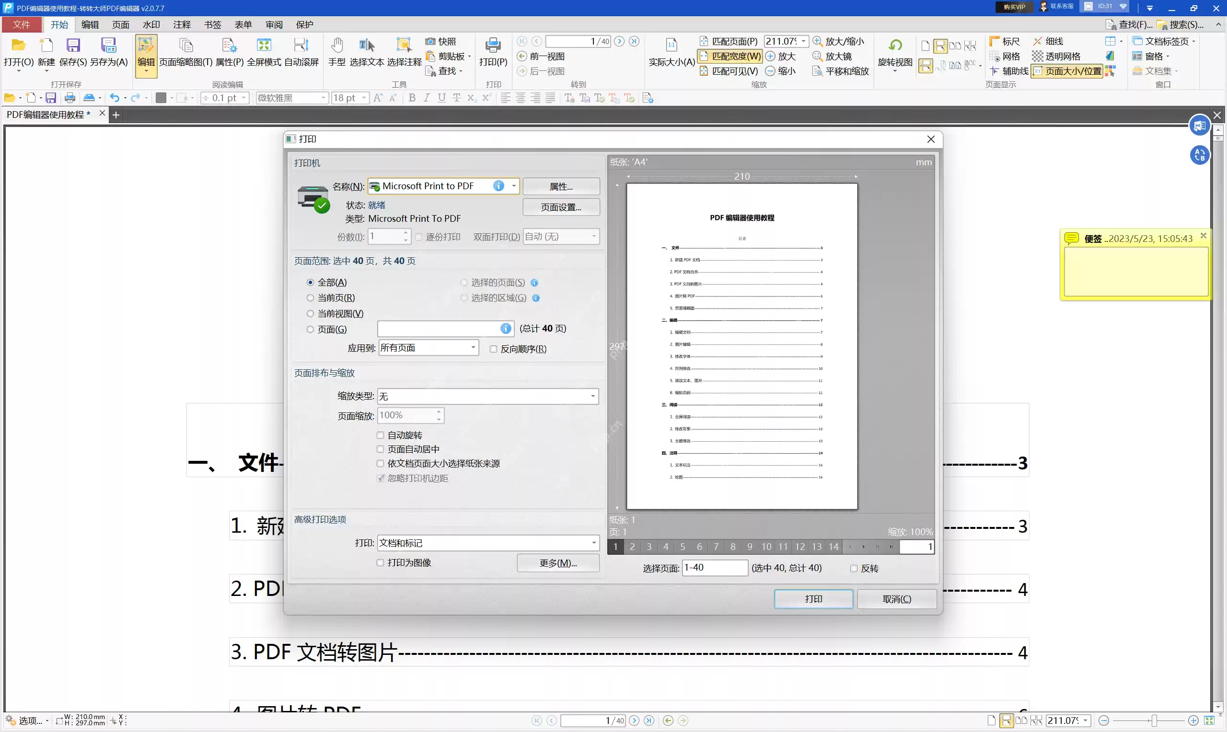Open the printer name dropdown
1227x732 pixels.
(514, 186)
